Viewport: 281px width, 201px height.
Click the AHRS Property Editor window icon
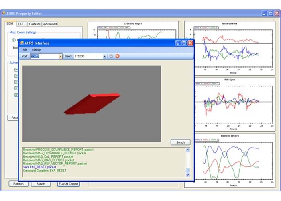[3, 14]
